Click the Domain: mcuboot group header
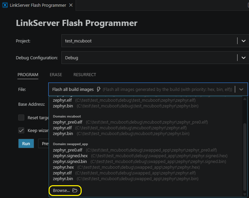The width and height of the screenshot is (249, 198). [x=67, y=117]
